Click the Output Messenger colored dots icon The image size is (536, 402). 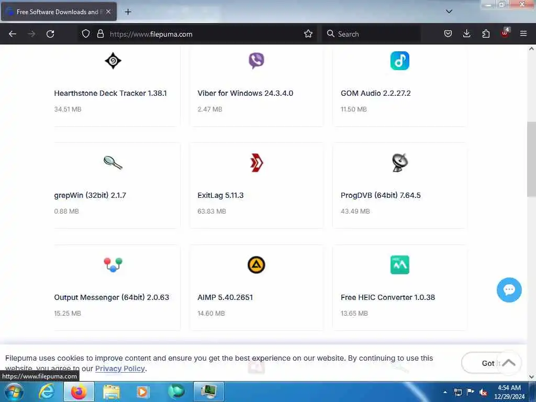tap(113, 265)
